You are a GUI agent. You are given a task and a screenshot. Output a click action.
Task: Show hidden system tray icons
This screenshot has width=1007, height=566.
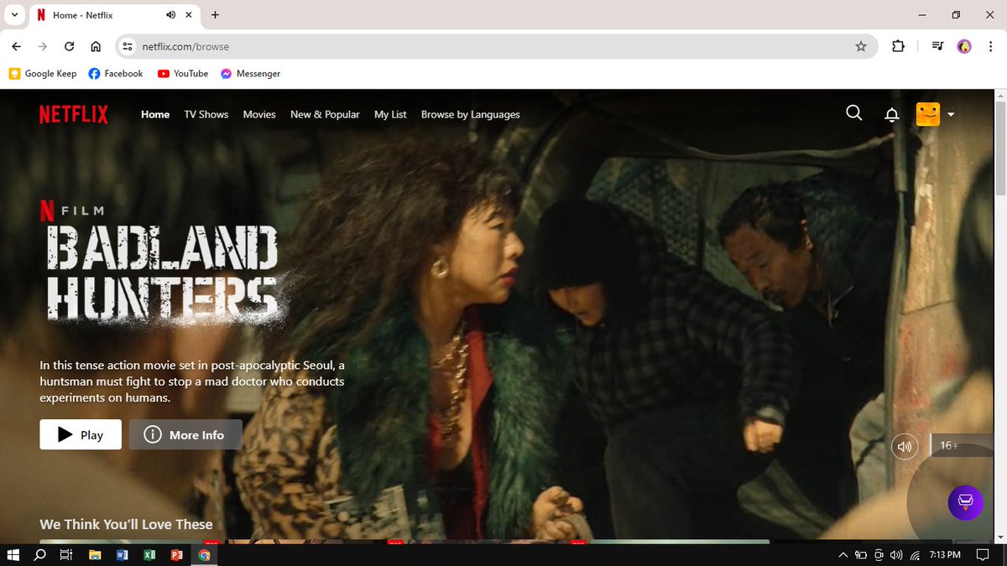tap(843, 555)
